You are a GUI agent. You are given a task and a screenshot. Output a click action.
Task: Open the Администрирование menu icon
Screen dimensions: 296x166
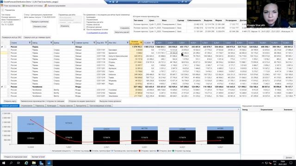46,6
